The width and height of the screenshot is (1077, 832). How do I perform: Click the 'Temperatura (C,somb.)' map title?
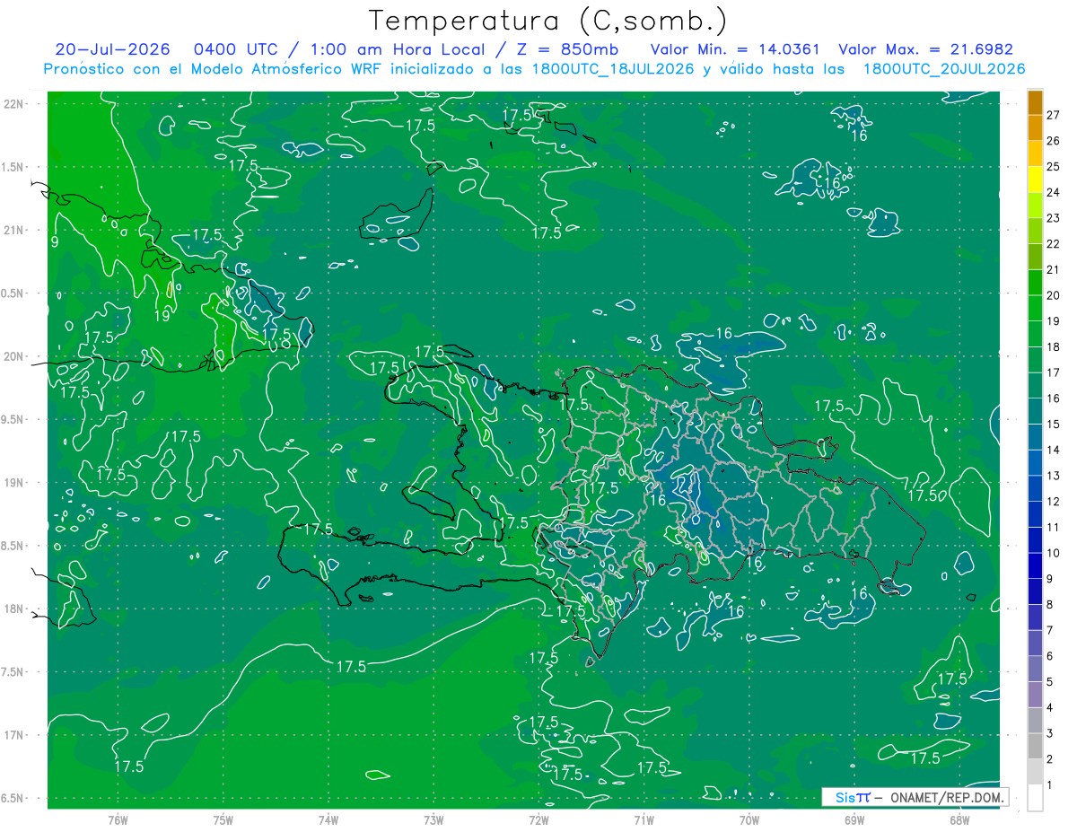tap(548, 21)
